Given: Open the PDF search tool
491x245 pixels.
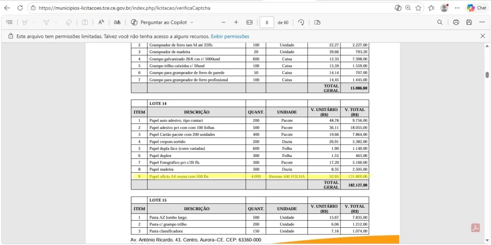Looking at the screenshot, I should coord(440,22).
